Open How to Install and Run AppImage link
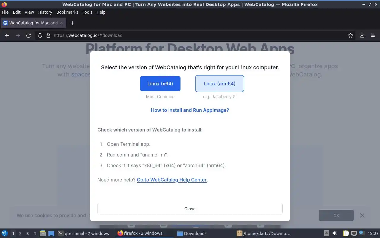The width and height of the screenshot is (380, 238). (190, 110)
